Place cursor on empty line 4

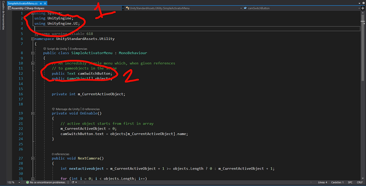[x=197, y=28]
